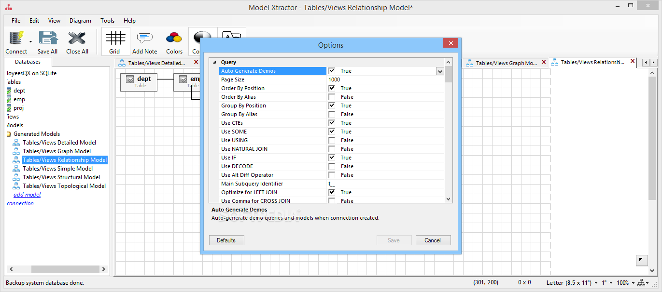Click the Add Note toolbar icon
This screenshot has width=662, height=292.
pyautogui.click(x=144, y=38)
